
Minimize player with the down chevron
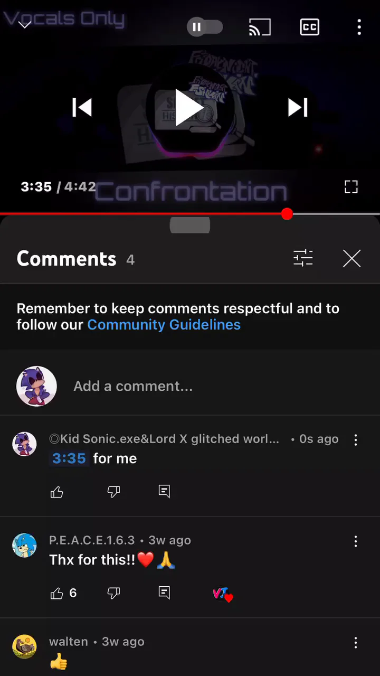(25, 24)
